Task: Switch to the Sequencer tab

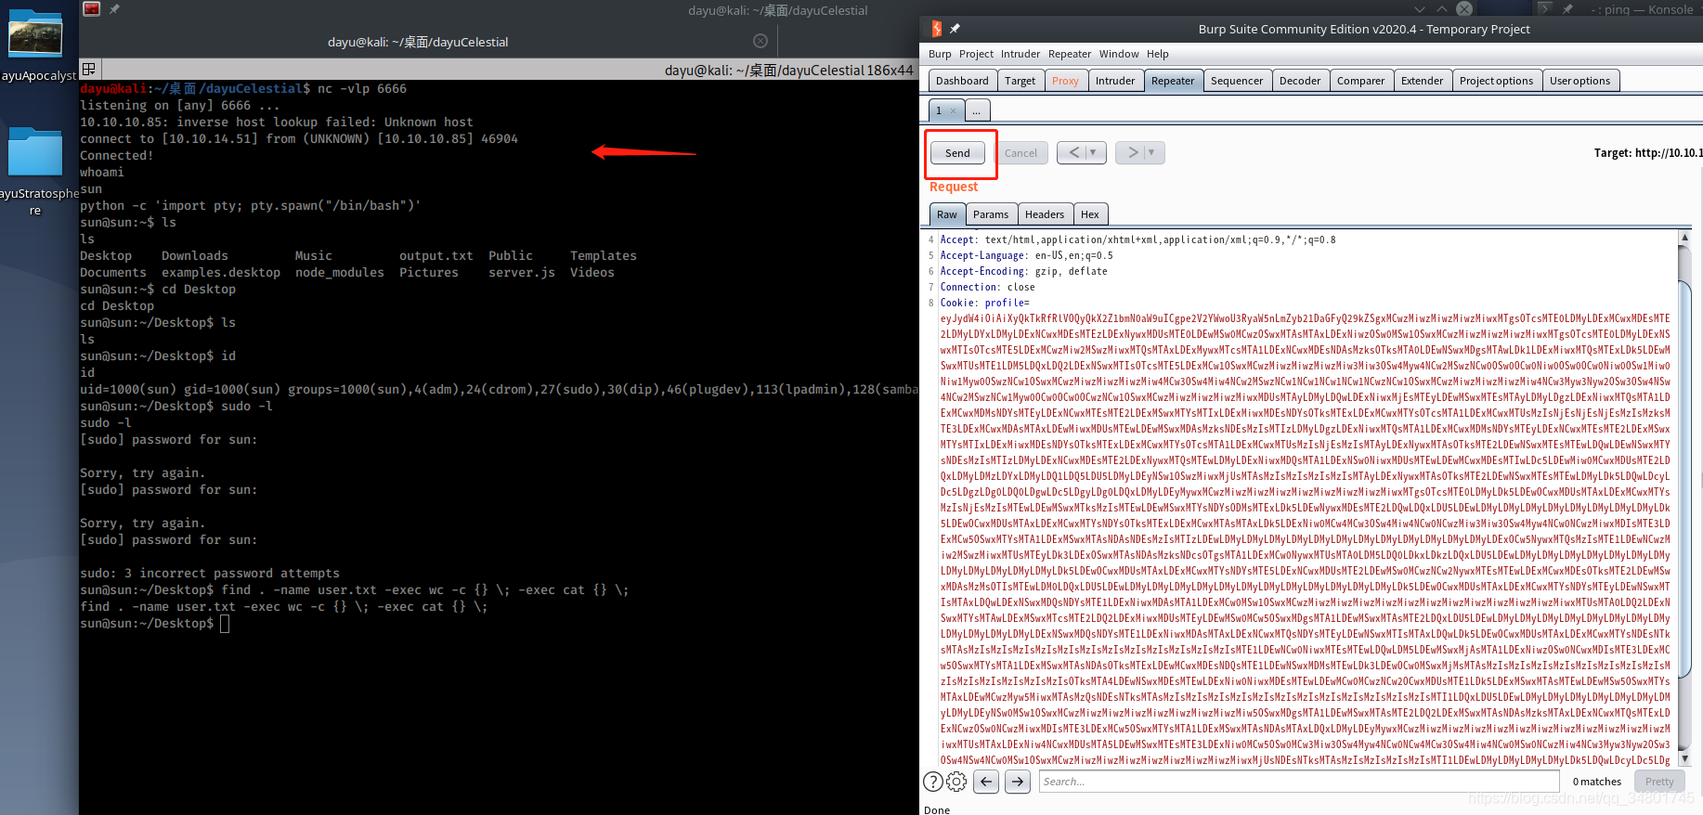Action: click(x=1236, y=81)
